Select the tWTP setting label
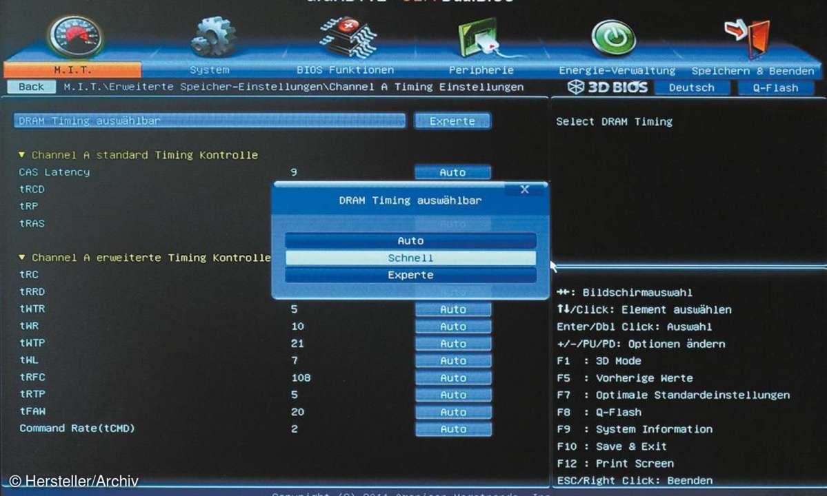This screenshot has width=827, height=496. (32, 343)
